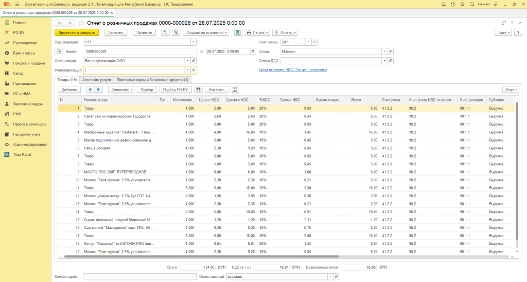Image resolution: width=527 pixels, height=282 pixels.
Task: Click Подбор PO.BY button
Action: 175,90
